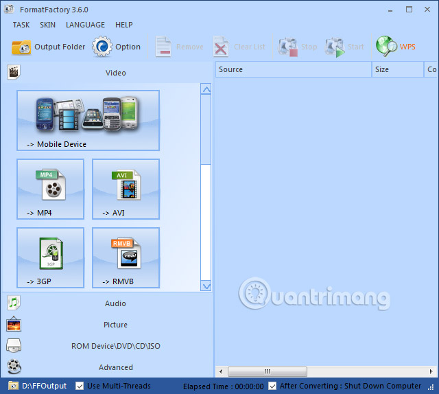
Task: Launch the WPS toolbar icon
Action: pyautogui.click(x=386, y=47)
